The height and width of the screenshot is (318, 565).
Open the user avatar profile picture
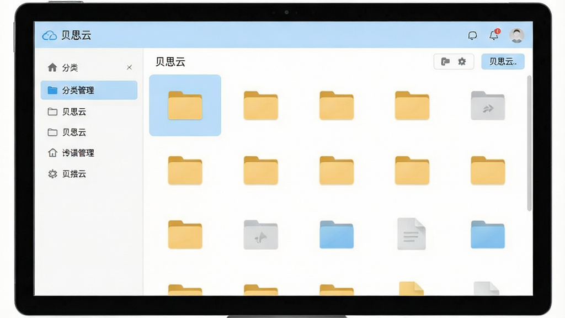pos(516,35)
